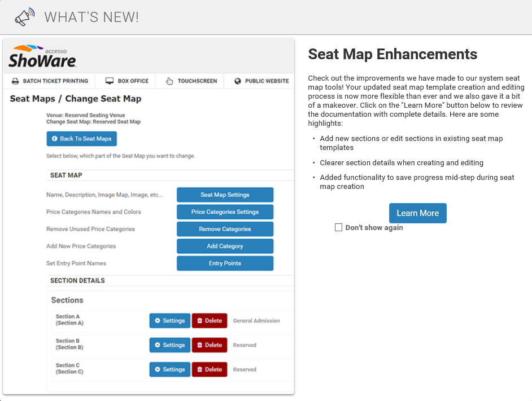The width and height of the screenshot is (532, 401).
Task: Open the Batch Ticket Printing tab
Action: coord(55,81)
